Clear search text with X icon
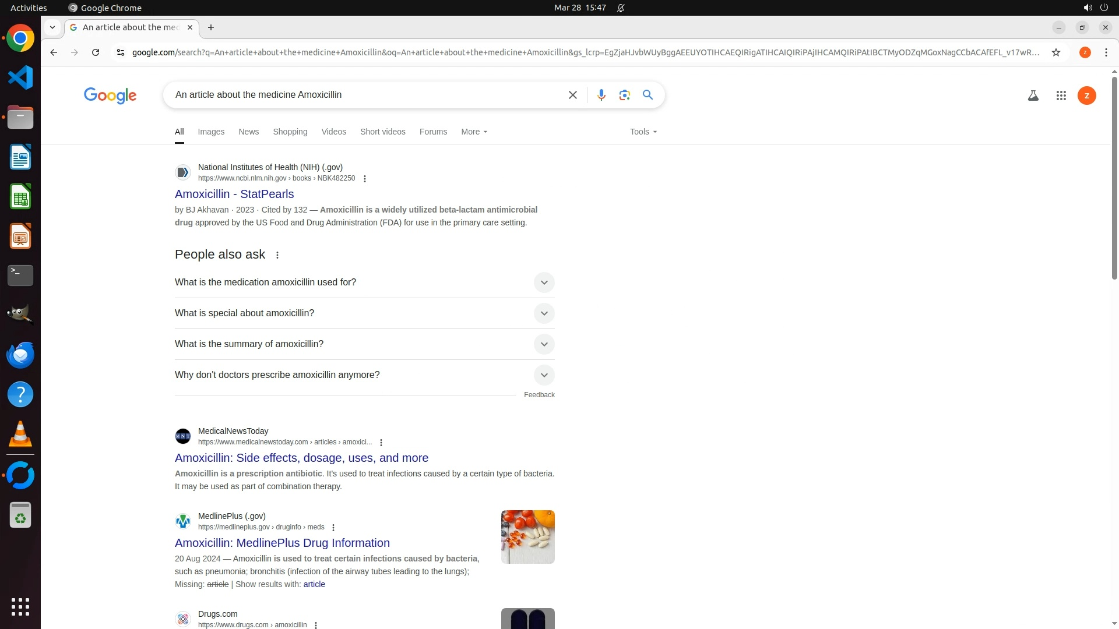Image resolution: width=1119 pixels, height=629 pixels. (x=572, y=95)
